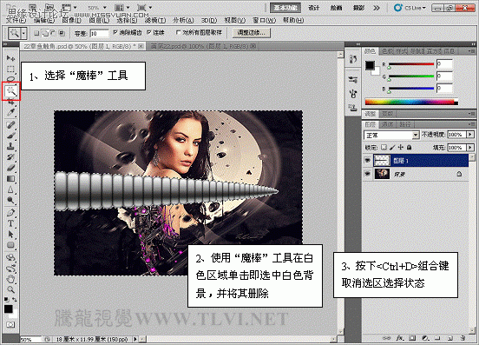Select the 3D Rotate tool
The height and width of the screenshot is (345, 479).
coord(10,257)
